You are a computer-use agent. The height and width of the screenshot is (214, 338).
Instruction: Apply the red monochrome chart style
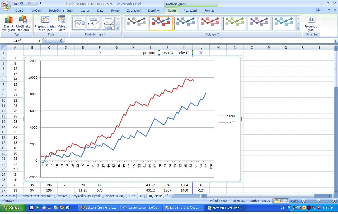point(210,23)
